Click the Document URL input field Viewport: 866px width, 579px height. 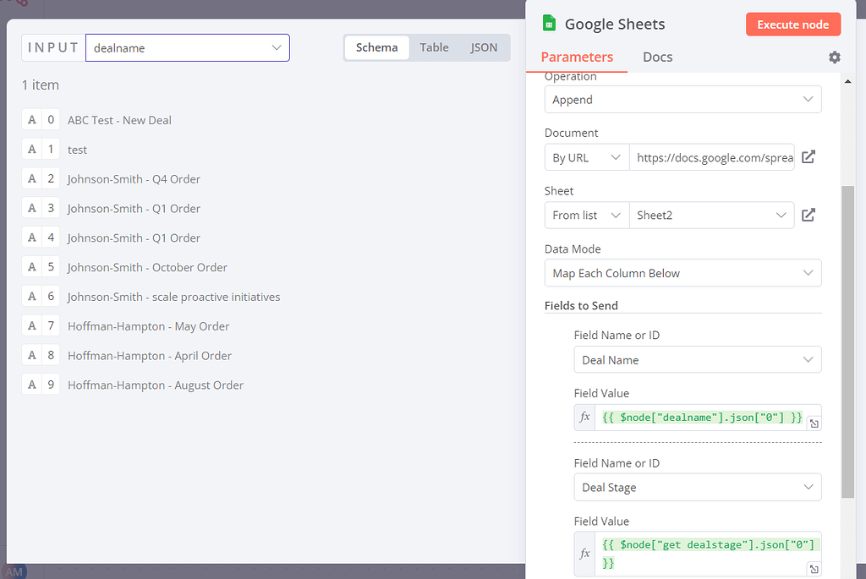pos(711,157)
